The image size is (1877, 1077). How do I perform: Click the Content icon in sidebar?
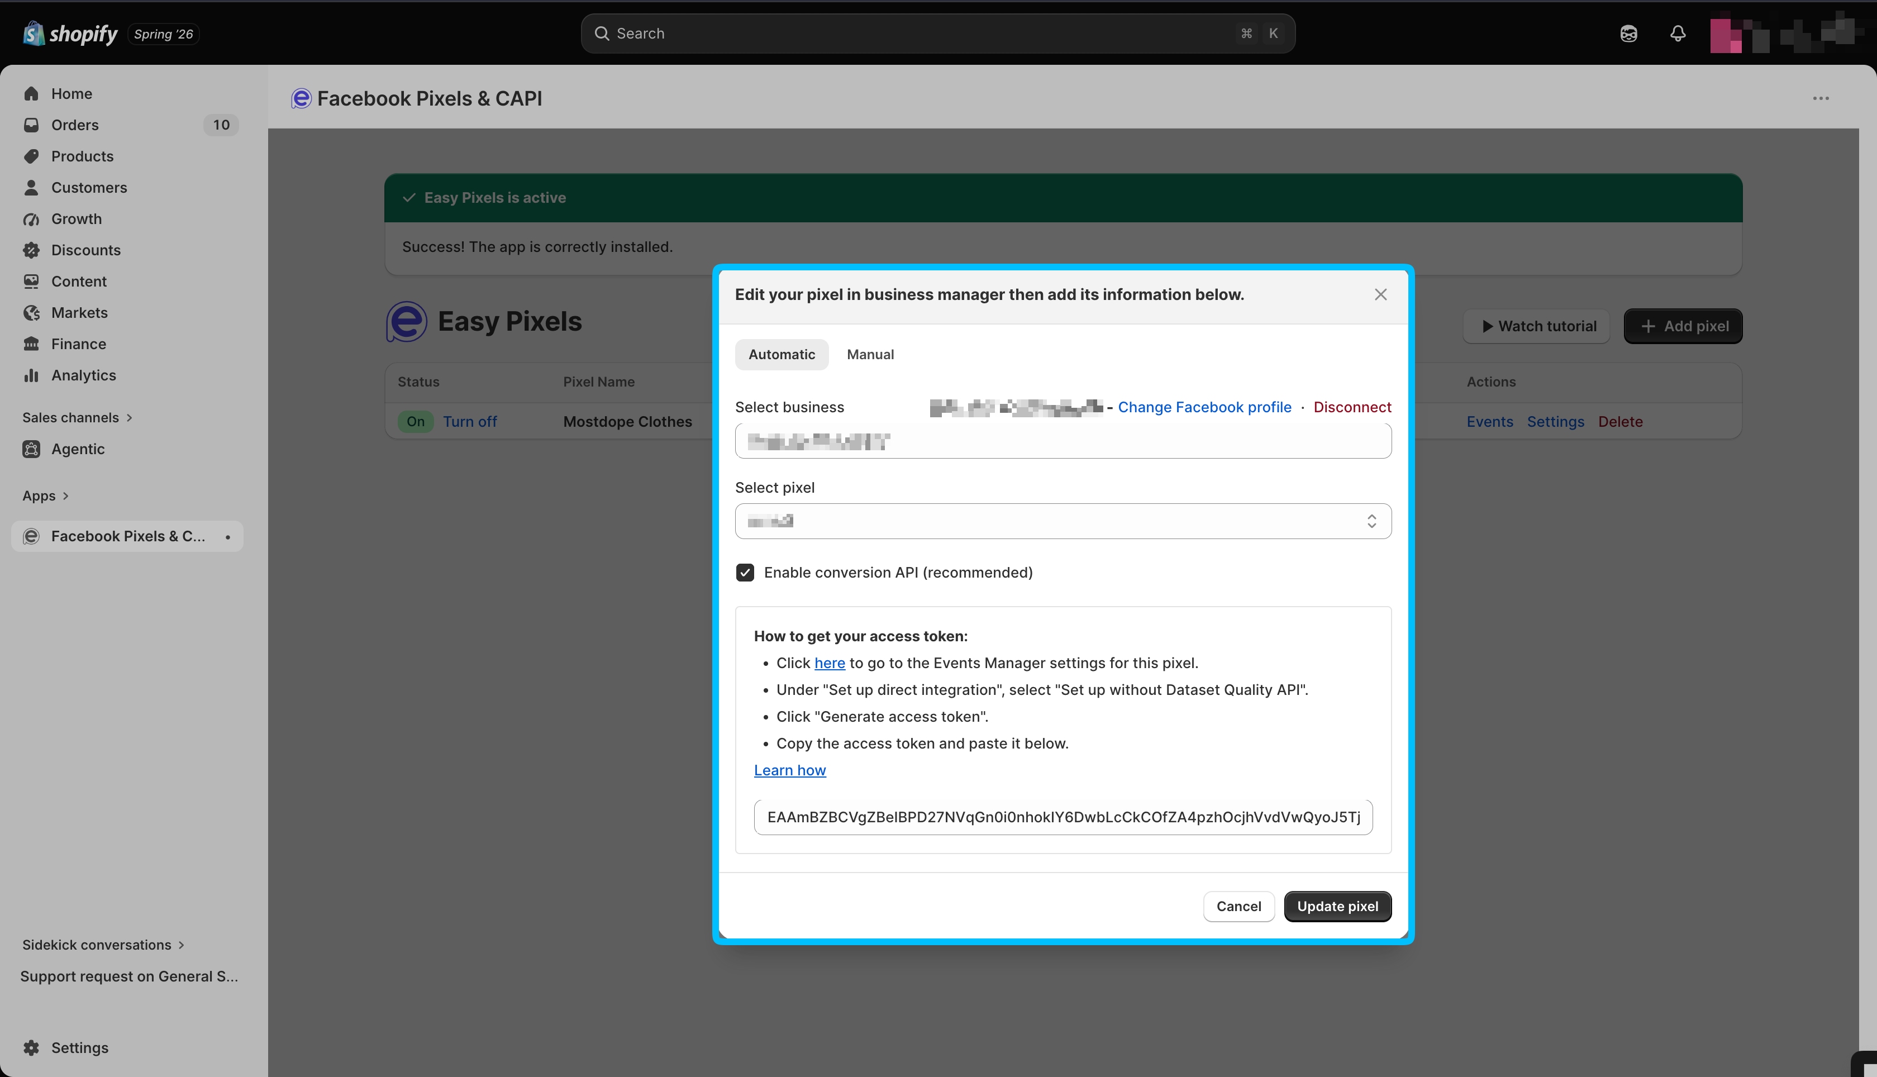(x=31, y=282)
